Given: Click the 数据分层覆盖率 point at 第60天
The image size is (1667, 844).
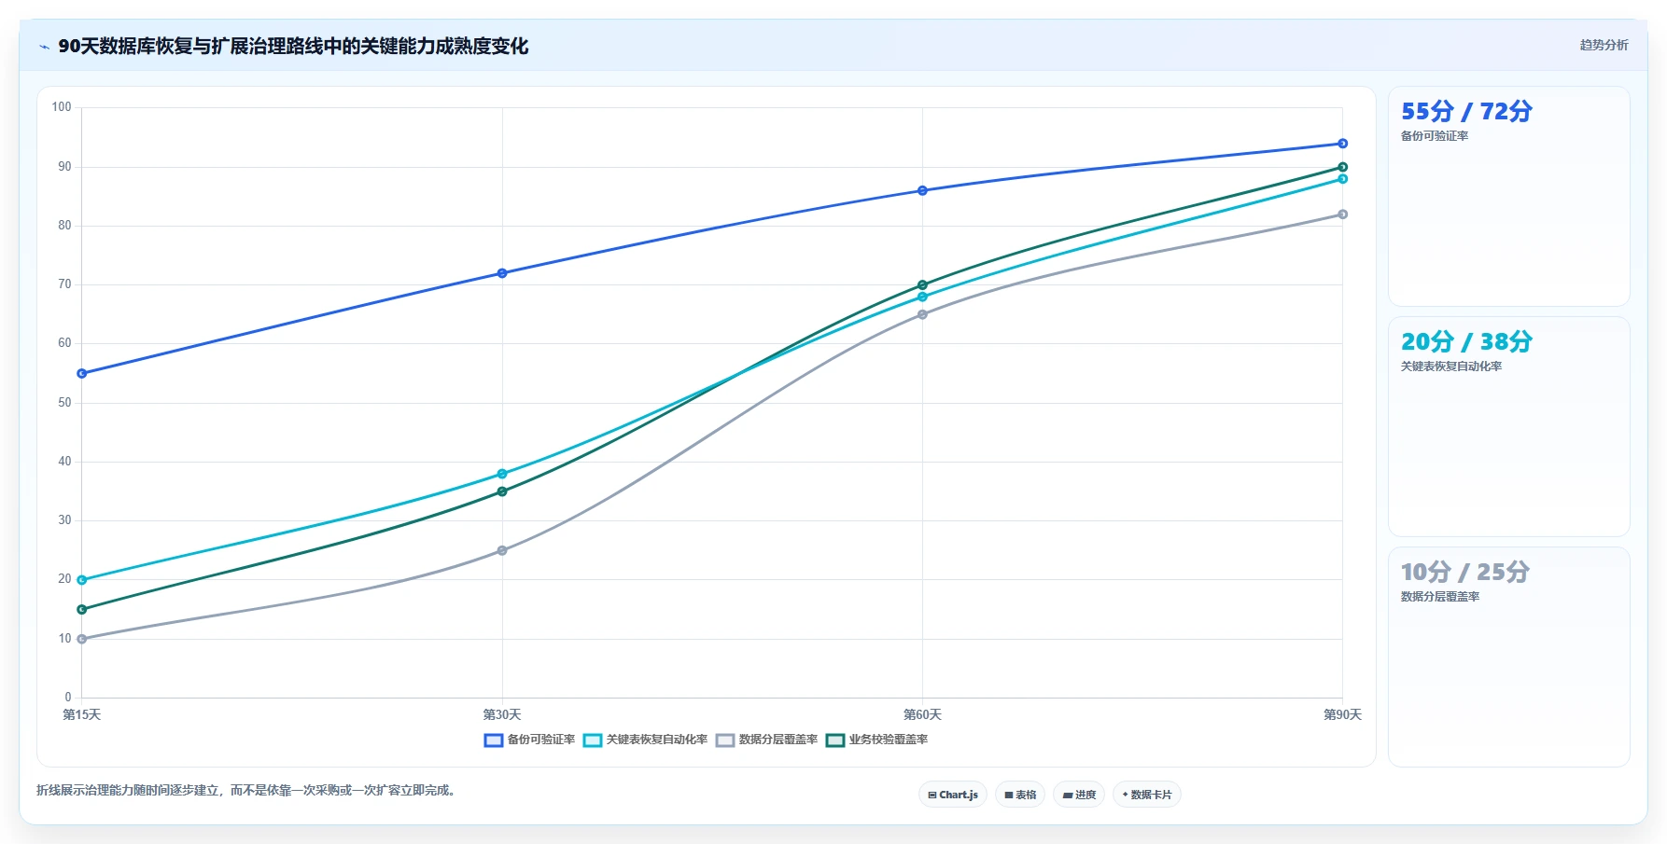Looking at the screenshot, I should coord(922,314).
